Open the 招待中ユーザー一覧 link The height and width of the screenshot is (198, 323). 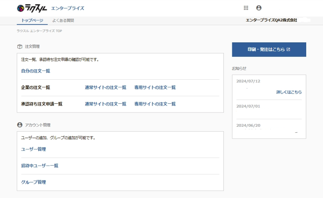[40, 166]
